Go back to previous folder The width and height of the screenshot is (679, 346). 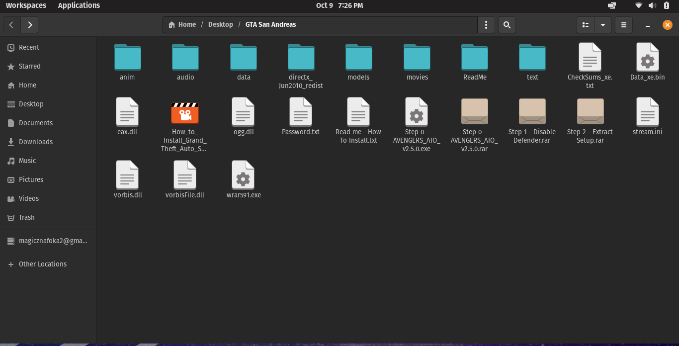click(11, 25)
